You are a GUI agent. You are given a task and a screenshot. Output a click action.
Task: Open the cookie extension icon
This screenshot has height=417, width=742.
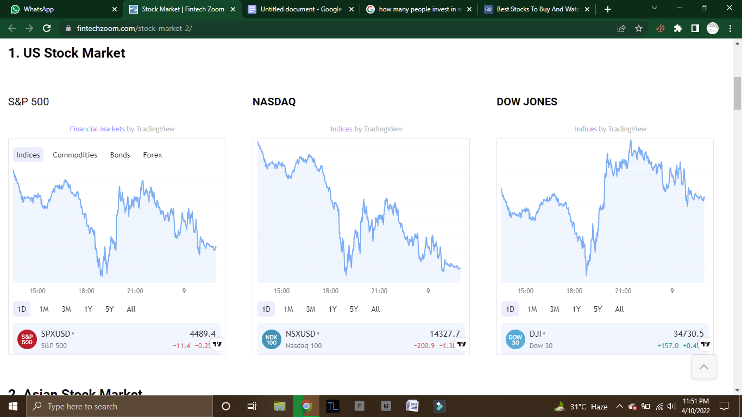[x=661, y=28]
